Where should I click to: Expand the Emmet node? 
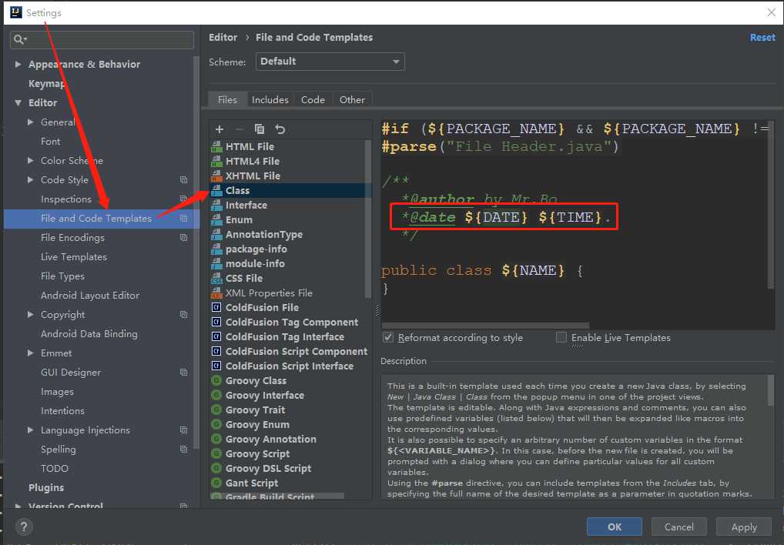click(x=31, y=353)
